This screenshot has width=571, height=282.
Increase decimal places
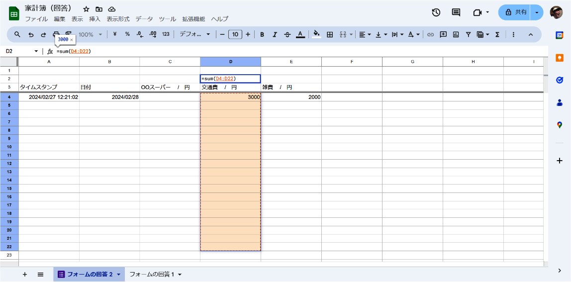point(153,34)
